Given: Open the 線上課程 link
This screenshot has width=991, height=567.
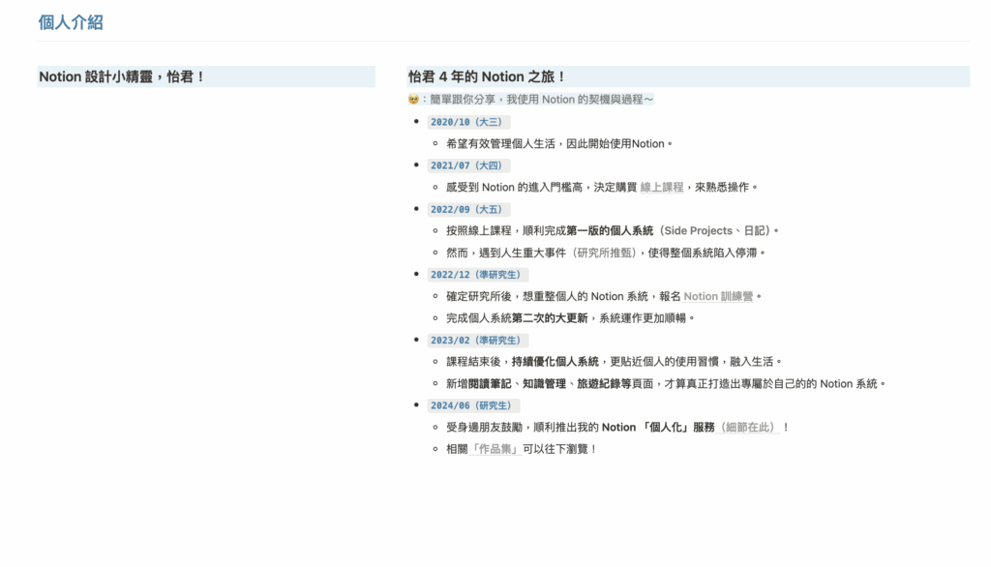Looking at the screenshot, I should 661,188.
